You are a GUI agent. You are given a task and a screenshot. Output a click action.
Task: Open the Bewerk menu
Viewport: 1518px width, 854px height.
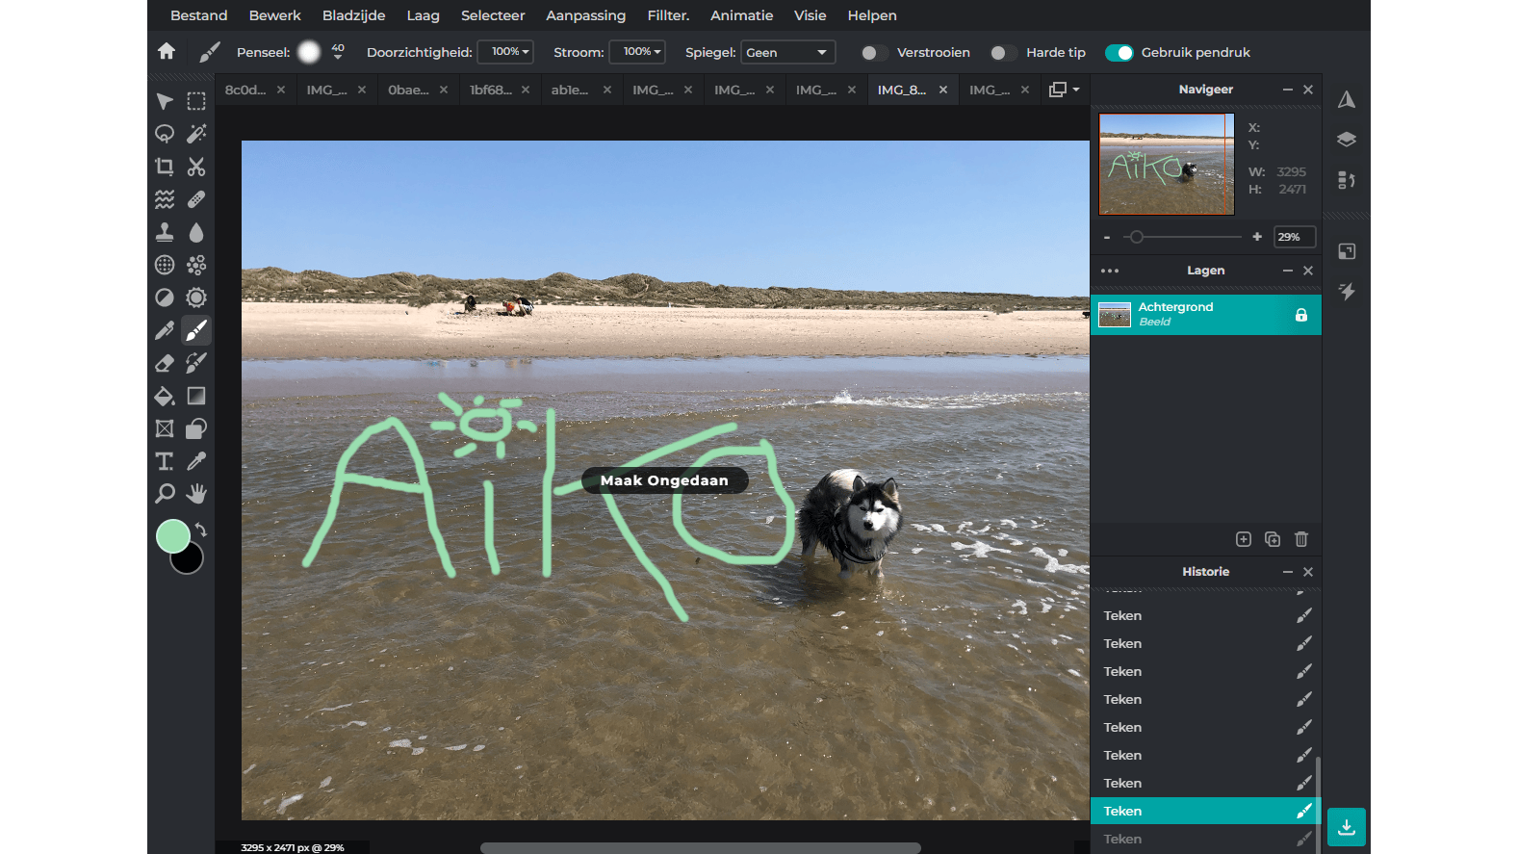pyautogui.click(x=275, y=15)
